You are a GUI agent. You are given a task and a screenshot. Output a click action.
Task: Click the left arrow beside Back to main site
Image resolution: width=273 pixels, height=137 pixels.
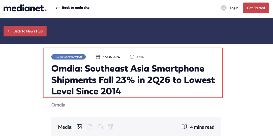pos(57,8)
